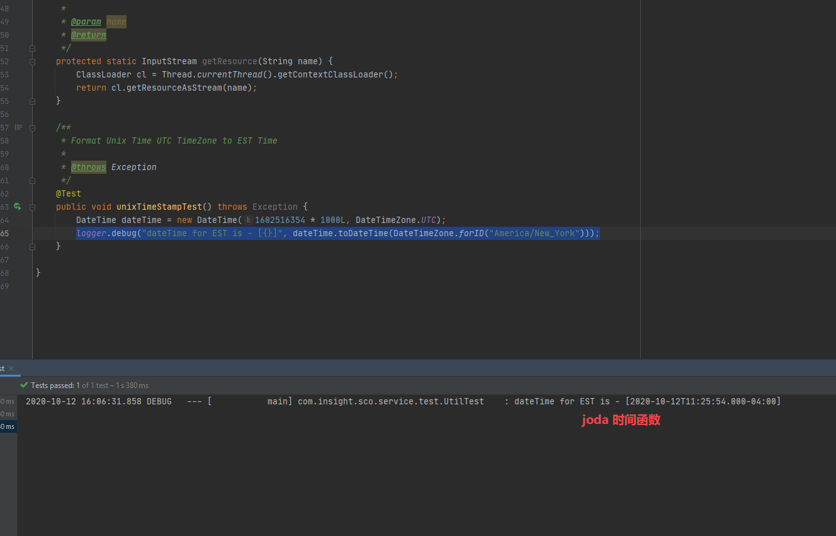Click line number 65 in gutter
This screenshot has width=836, height=536.
4,233
